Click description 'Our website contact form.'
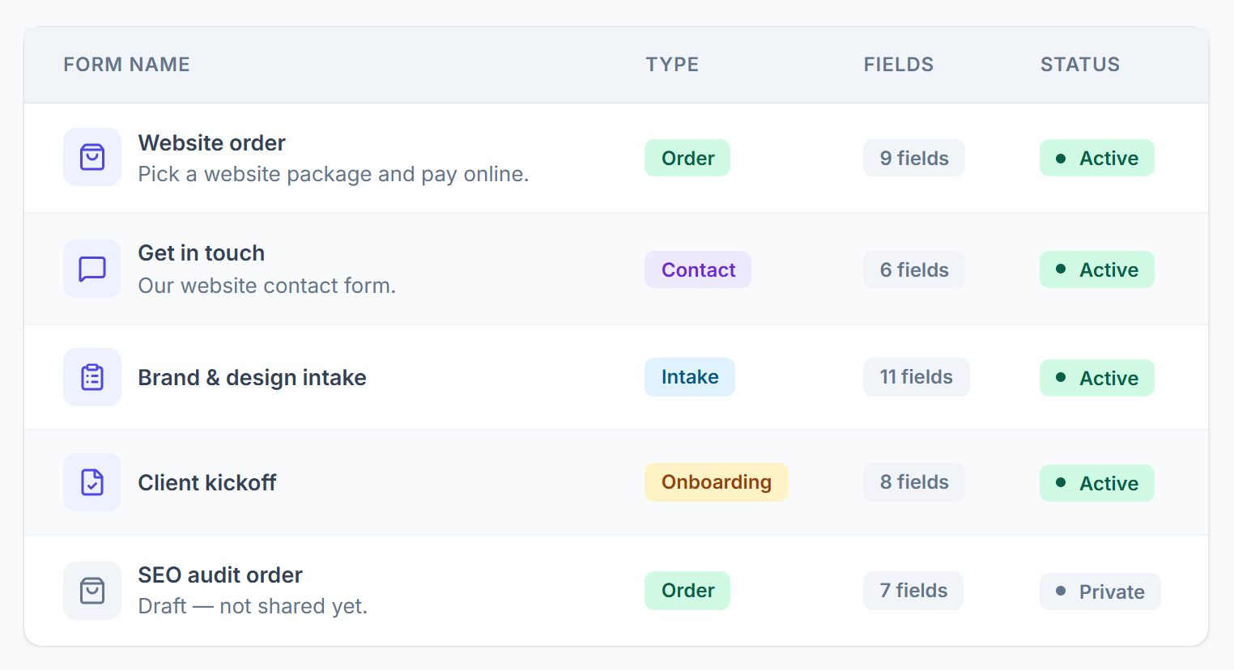Viewport: 1234px width, 670px height. 267,286
